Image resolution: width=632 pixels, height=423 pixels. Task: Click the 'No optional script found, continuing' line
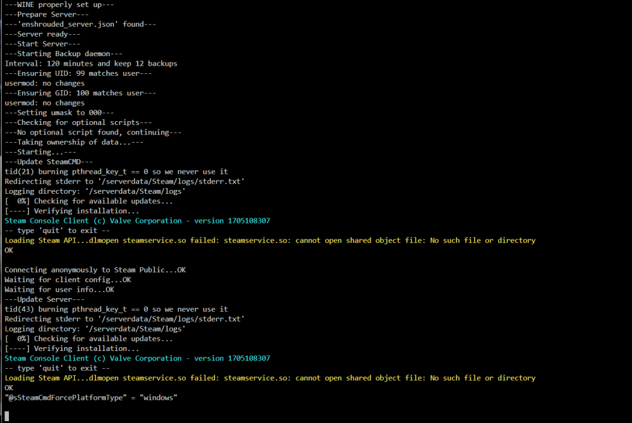pos(93,133)
